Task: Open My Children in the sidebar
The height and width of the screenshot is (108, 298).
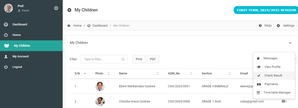Action: [x=31, y=46]
